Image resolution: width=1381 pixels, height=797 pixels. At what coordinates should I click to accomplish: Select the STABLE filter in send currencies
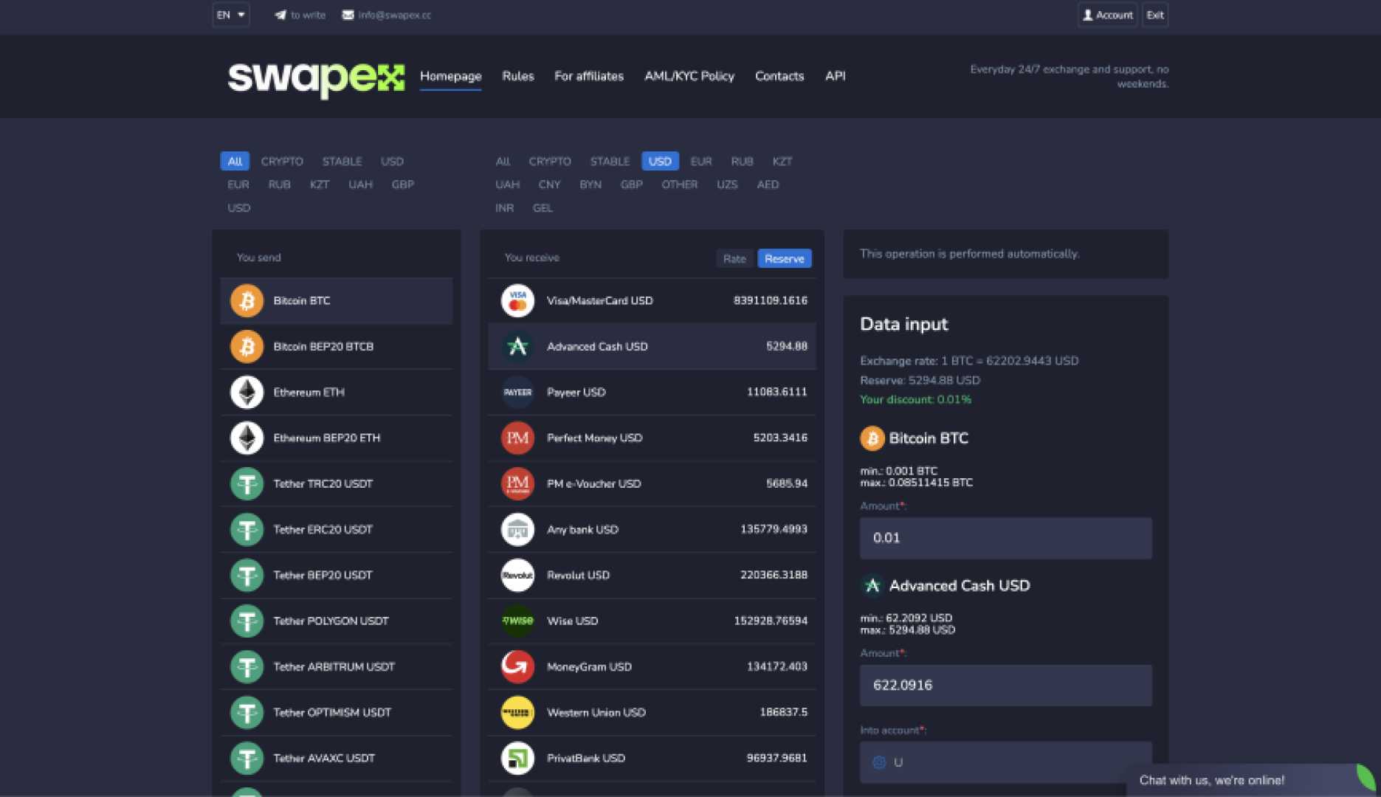pos(342,162)
